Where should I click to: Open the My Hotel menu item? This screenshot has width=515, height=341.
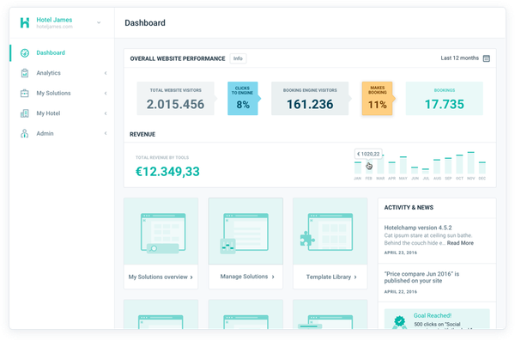pyautogui.click(x=48, y=113)
